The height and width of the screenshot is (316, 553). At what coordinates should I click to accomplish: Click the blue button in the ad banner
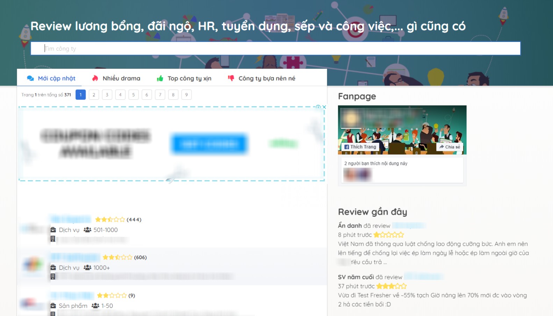pos(209,144)
